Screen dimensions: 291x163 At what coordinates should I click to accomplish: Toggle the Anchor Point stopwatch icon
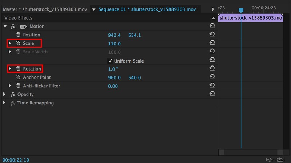point(19,77)
